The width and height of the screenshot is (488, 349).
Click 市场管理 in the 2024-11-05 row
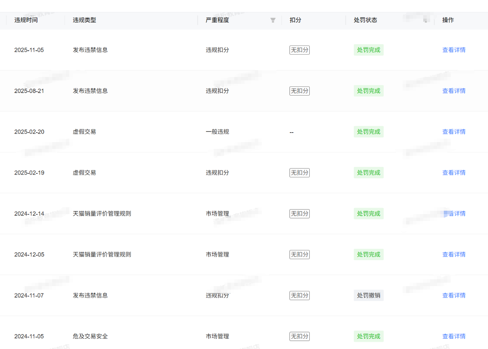[x=218, y=336]
